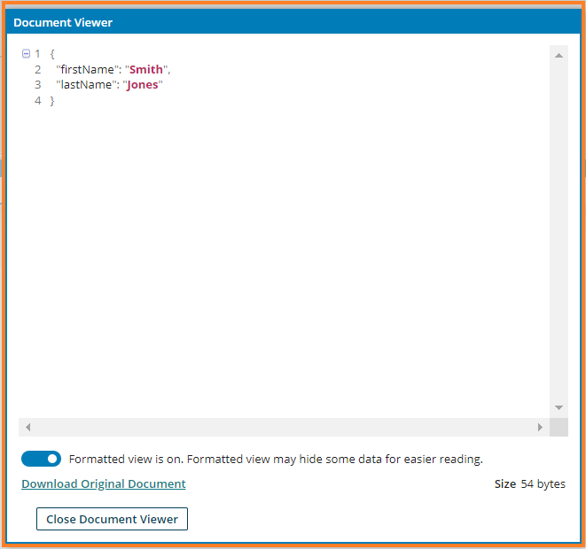Click the "firstName" key text
The width and height of the screenshot is (586, 549).
[89, 69]
